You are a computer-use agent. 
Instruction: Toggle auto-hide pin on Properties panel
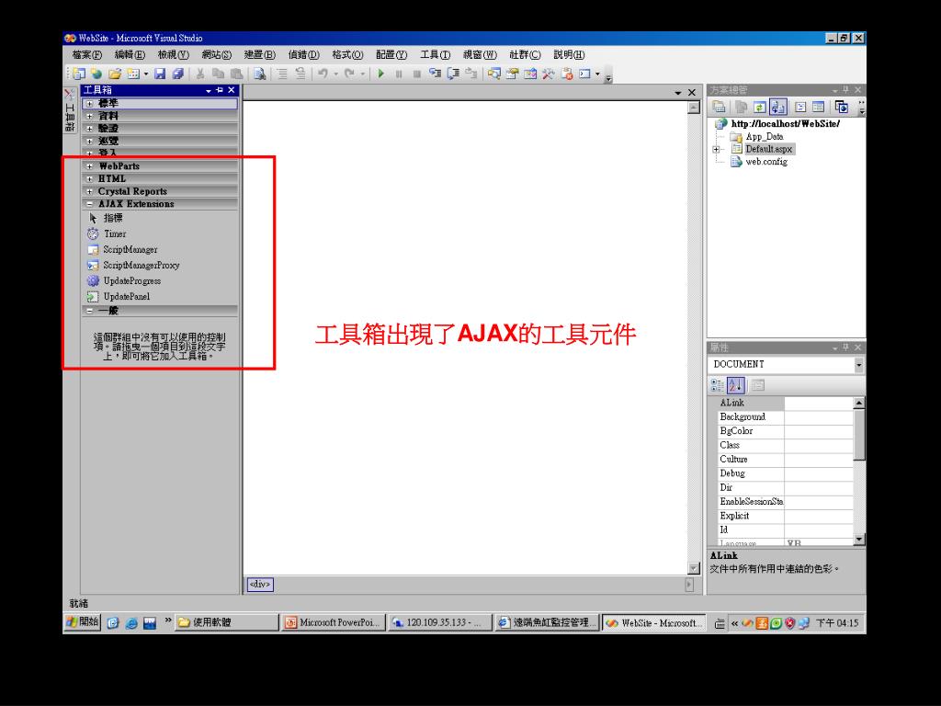pyautogui.click(x=845, y=347)
